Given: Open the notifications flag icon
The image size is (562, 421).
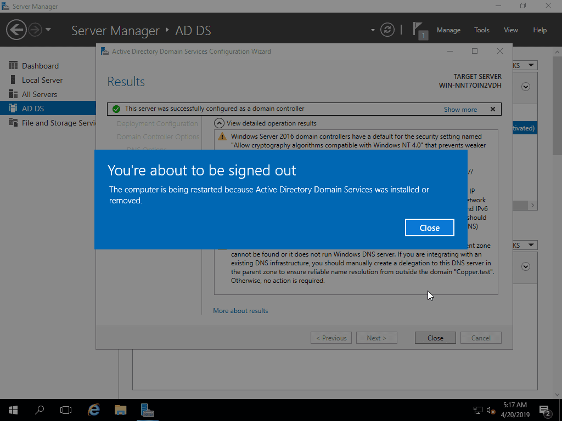Looking at the screenshot, I should coord(419,30).
